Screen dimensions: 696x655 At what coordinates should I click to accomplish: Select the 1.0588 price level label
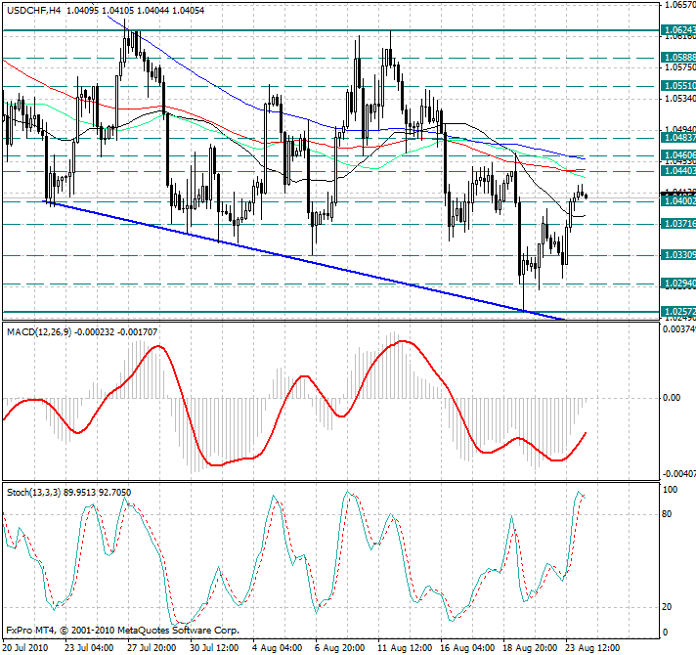pyautogui.click(x=677, y=58)
